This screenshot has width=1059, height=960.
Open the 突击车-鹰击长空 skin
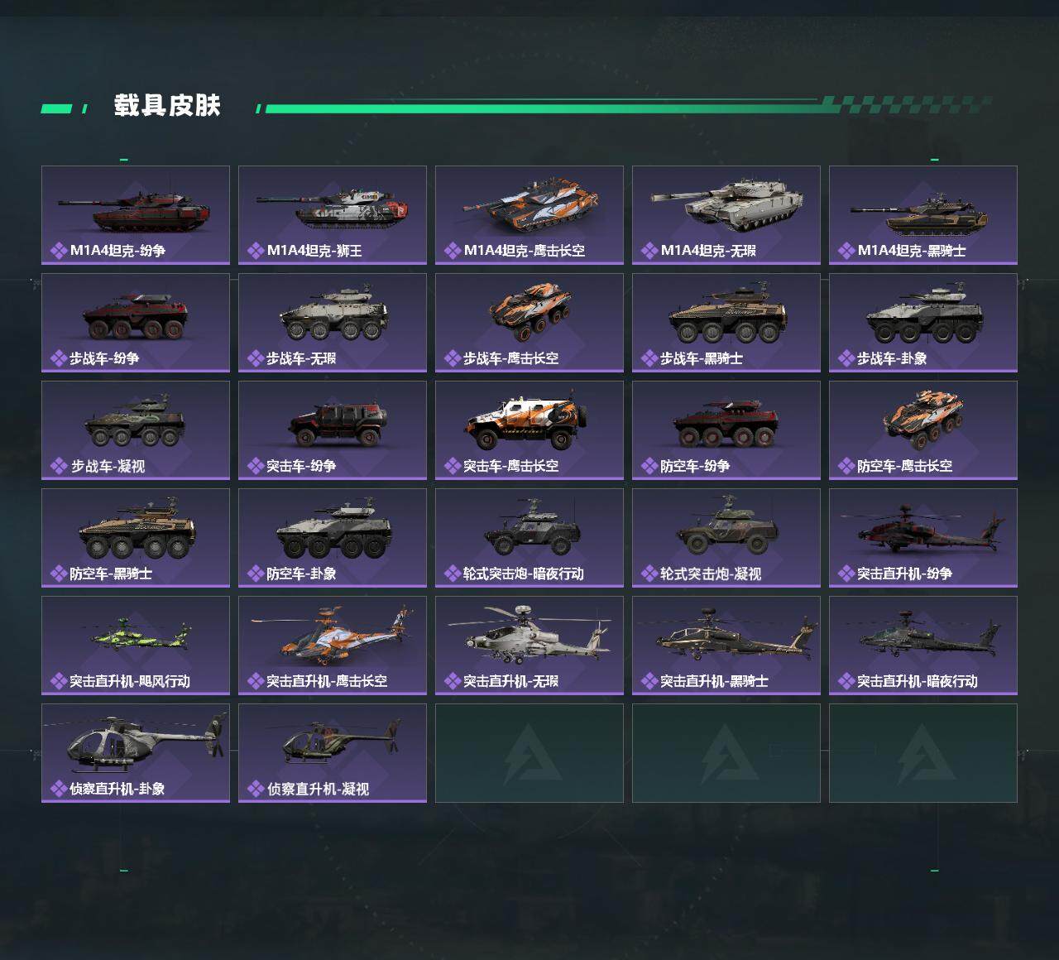pyautogui.click(x=529, y=430)
